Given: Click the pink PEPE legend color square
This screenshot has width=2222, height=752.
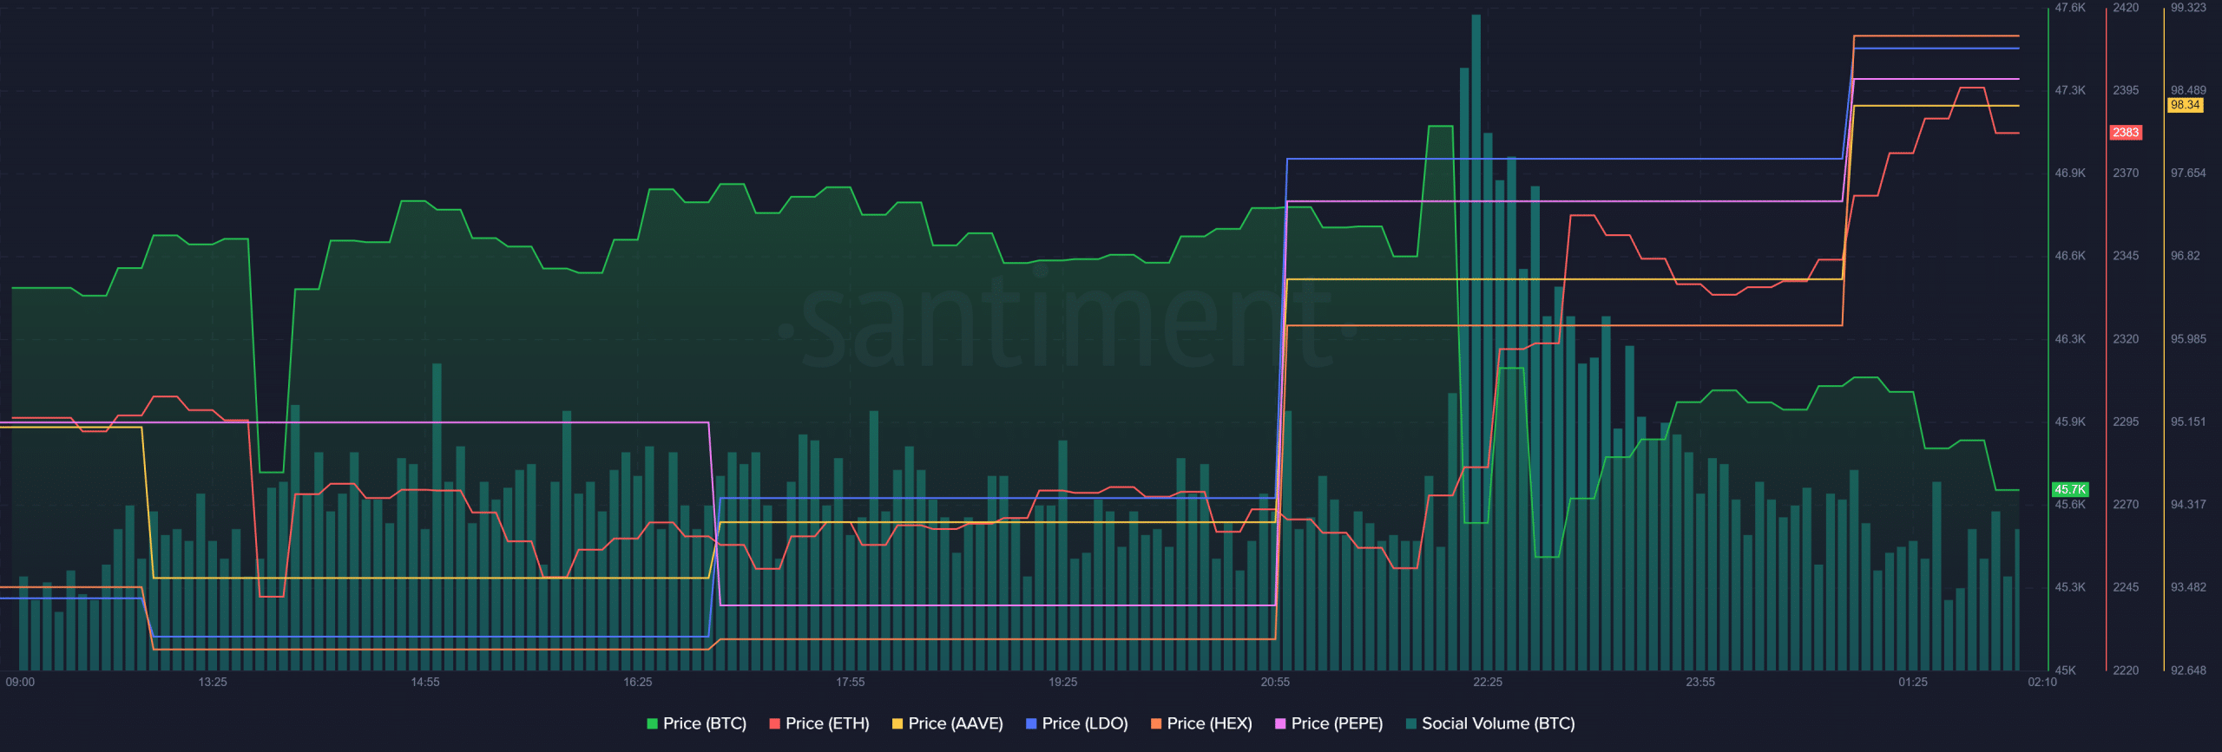Looking at the screenshot, I should [1280, 723].
